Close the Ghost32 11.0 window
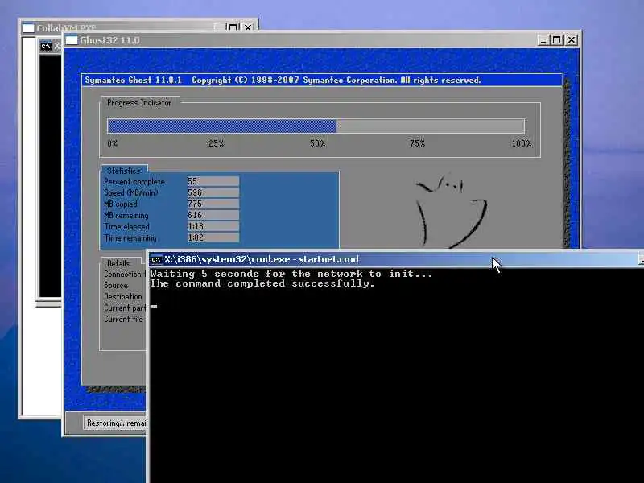The width and height of the screenshot is (644, 483). [x=572, y=40]
